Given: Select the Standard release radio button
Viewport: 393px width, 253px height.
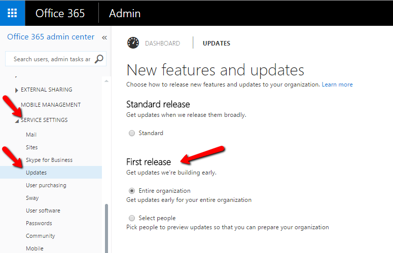Looking at the screenshot, I should tap(132, 133).
